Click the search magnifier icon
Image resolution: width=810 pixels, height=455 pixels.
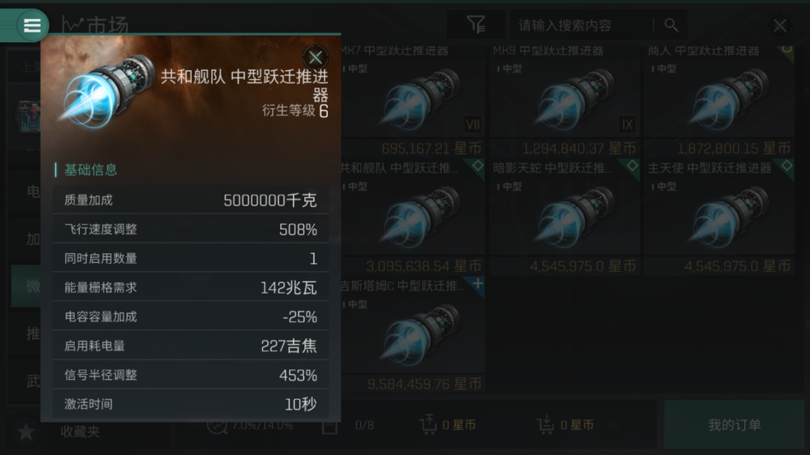pyautogui.click(x=671, y=25)
